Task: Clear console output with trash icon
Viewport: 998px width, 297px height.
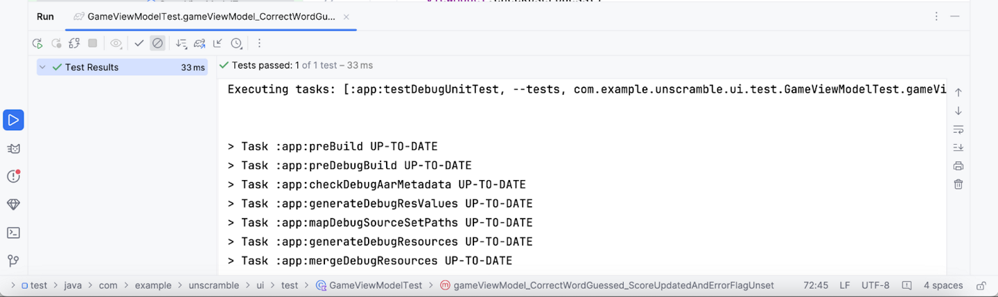Action: (958, 184)
